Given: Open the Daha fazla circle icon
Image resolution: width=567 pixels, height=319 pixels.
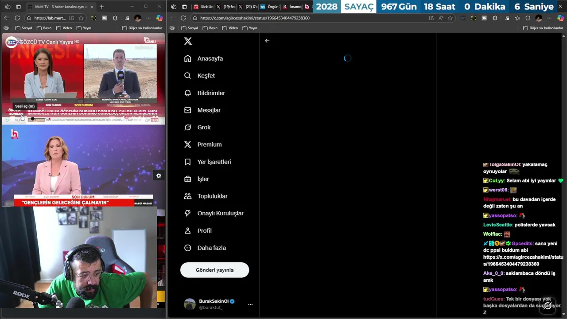Looking at the screenshot, I should click(x=188, y=248).
